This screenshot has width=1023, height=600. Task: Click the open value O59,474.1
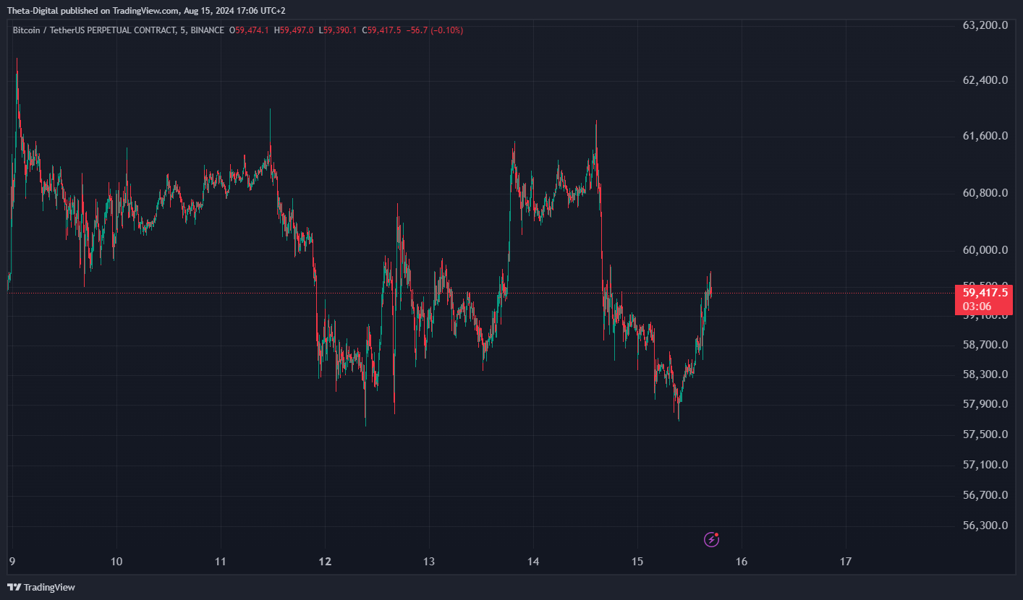click(250, 30)
